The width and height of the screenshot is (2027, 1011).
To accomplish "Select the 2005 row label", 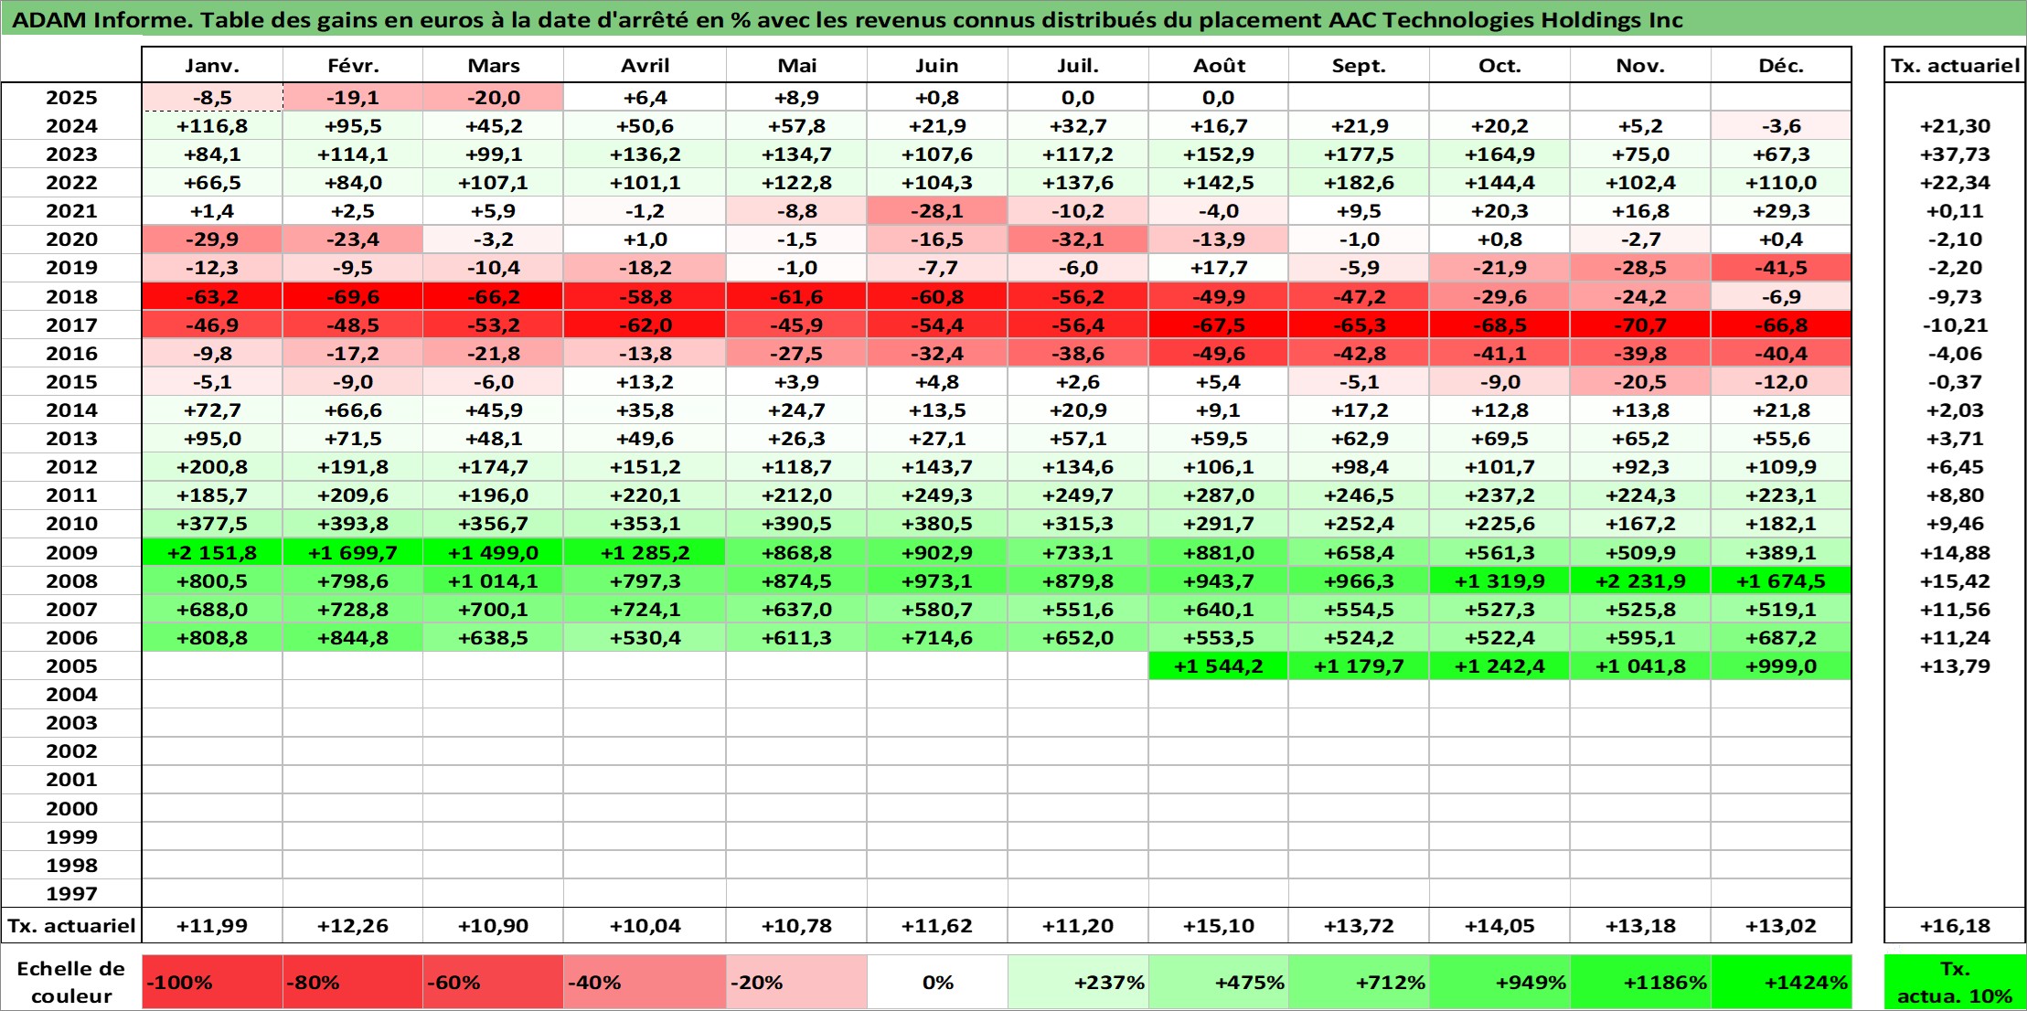I will [71, 666].
